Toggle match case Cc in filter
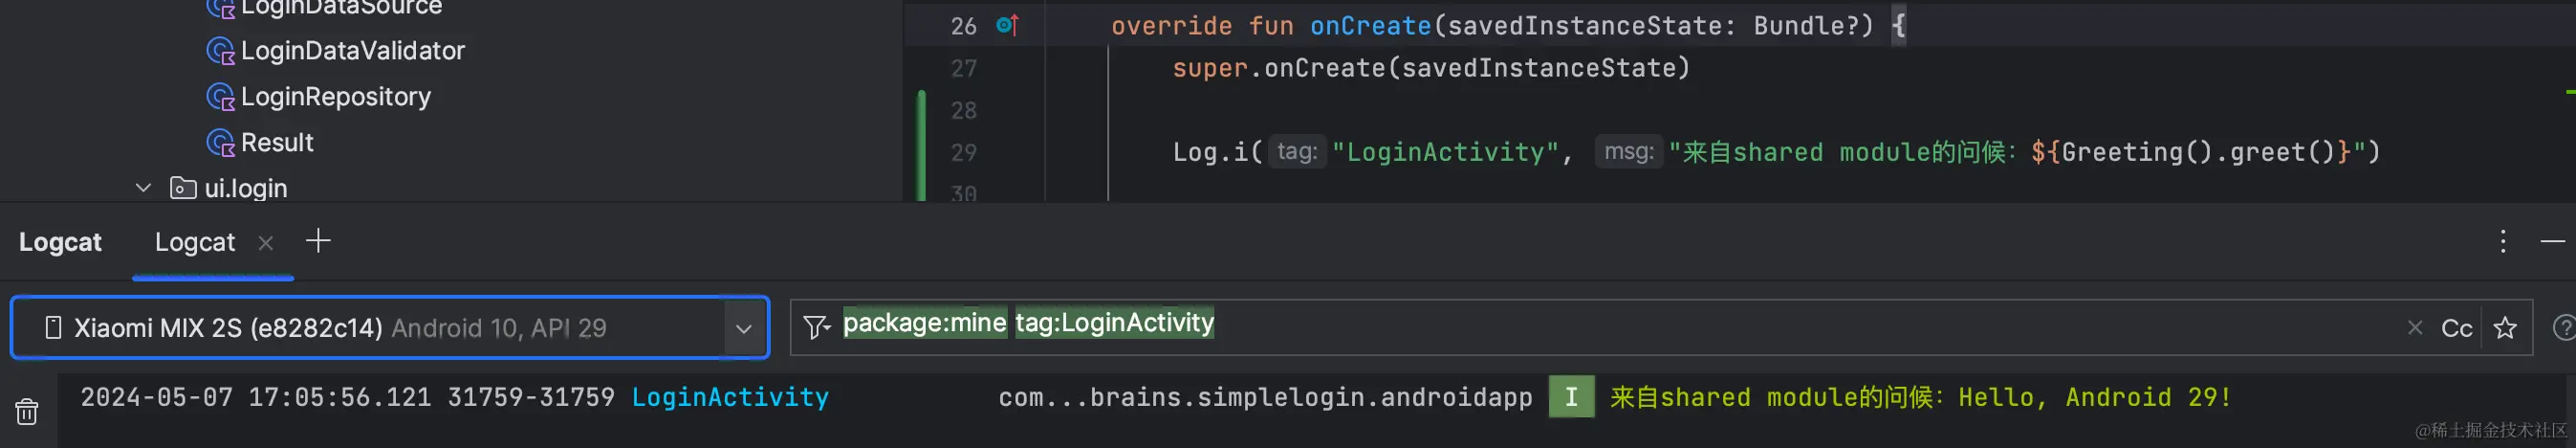2576x448 pixels. coord(2457,328)
